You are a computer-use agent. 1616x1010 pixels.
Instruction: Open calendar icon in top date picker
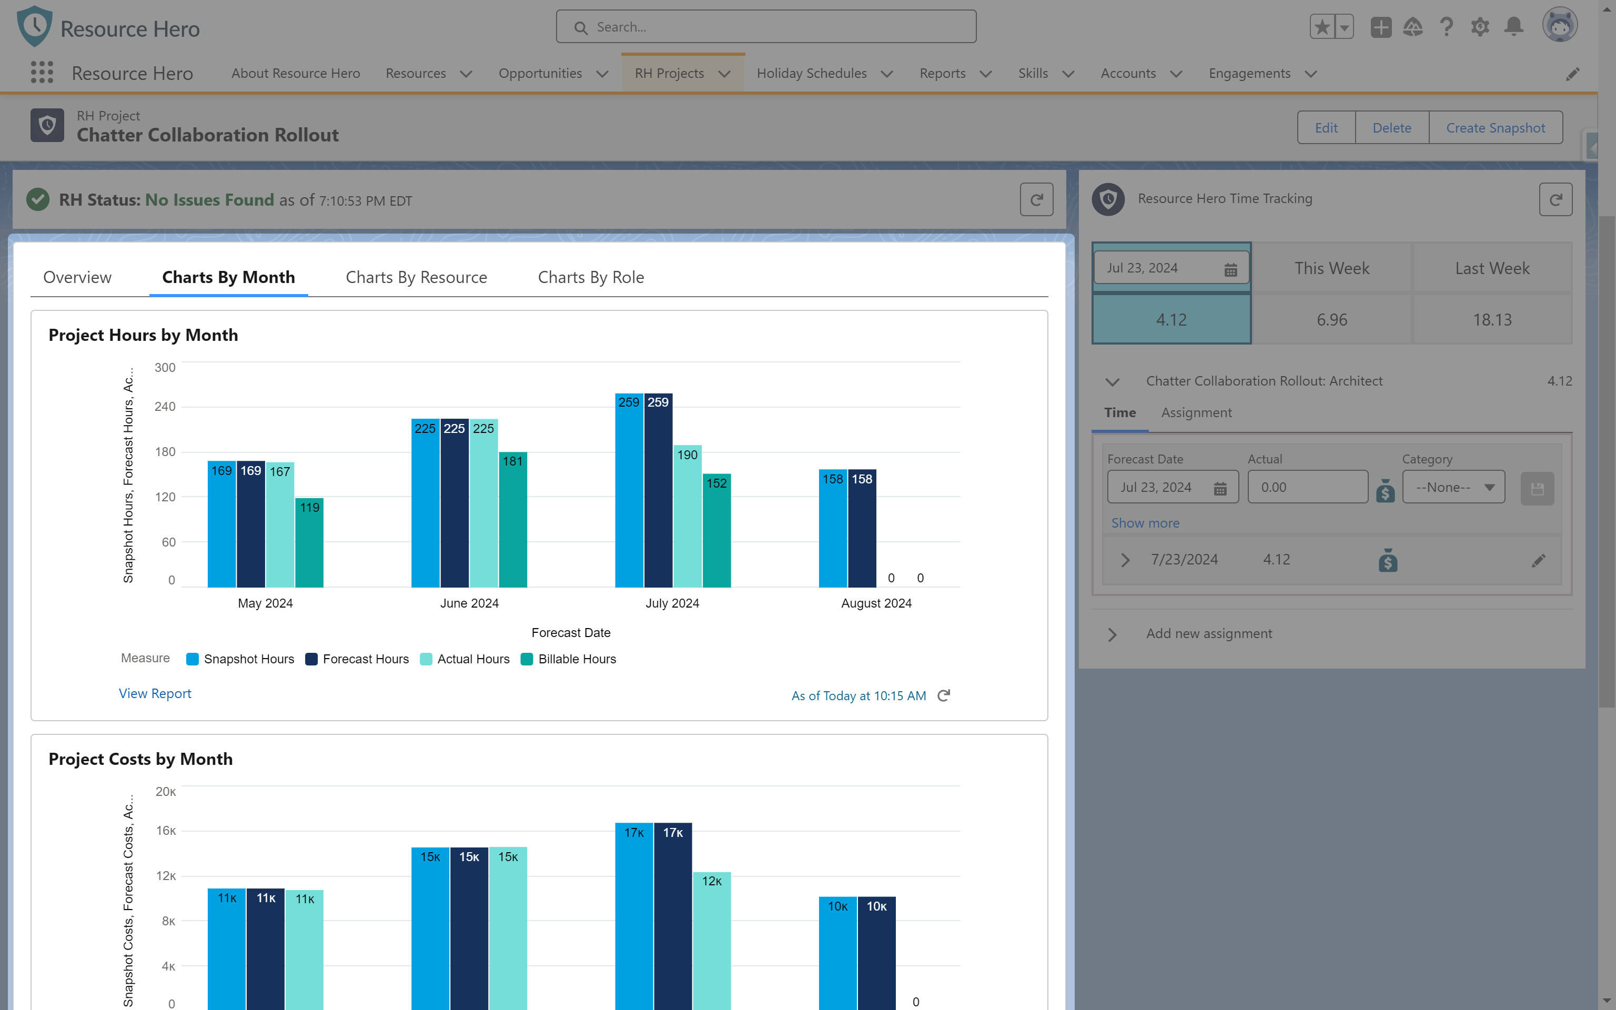click(1230, 269)
